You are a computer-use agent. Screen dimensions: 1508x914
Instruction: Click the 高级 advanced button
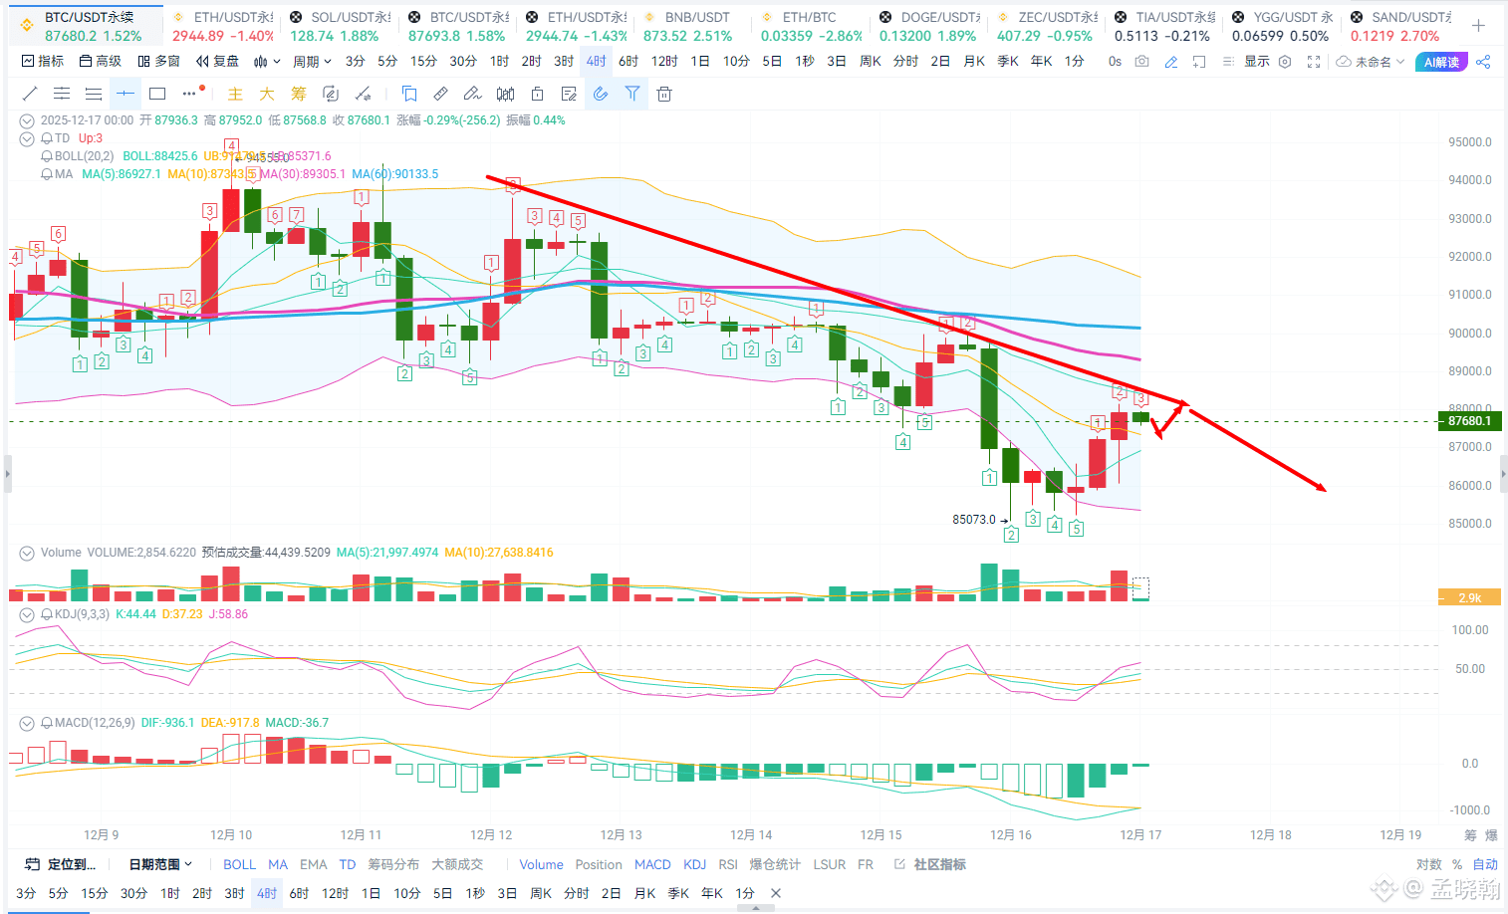[101, 62]
